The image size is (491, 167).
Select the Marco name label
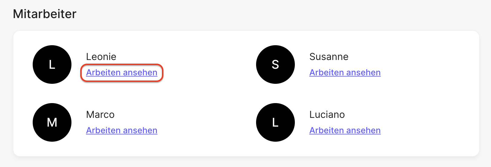(100, 115)
